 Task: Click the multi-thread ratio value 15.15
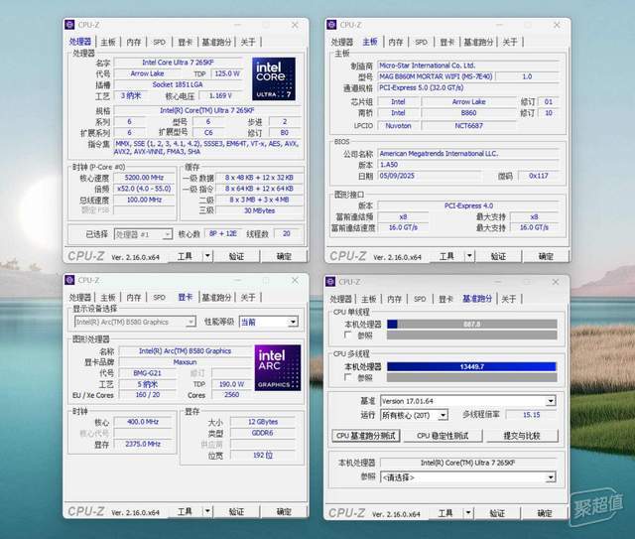click(531, 415)
